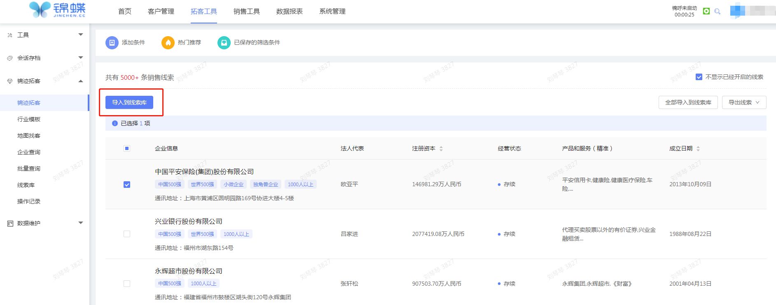Click 全部导入到线索库 button
Screen dimensions: 776x305
click(688, 102)
